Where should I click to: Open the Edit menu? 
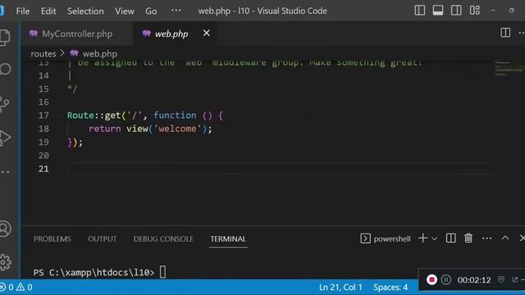coord(48,11)
